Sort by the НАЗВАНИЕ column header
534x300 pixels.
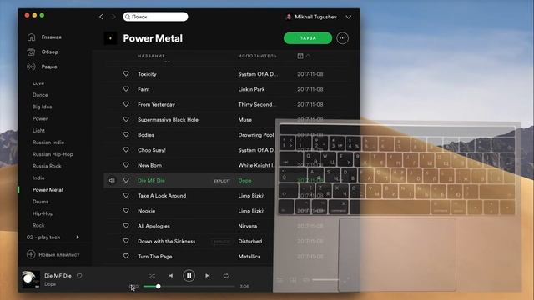[151, 56]
